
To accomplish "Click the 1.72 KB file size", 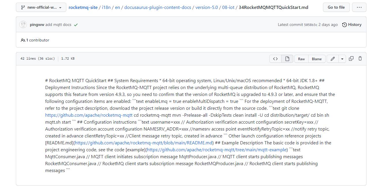I will (x=68, y=59).
